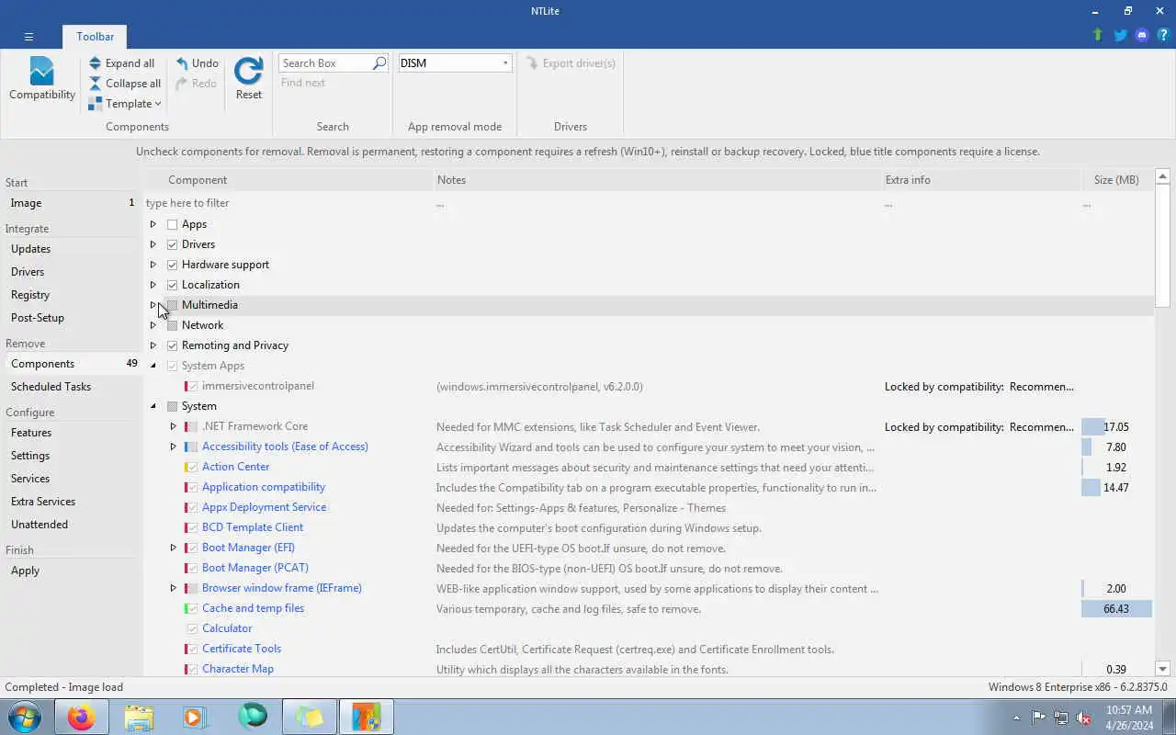This screenshot has height=735, width=1176.
Task: Click the Undo arrow icon
Action: pyautogui.click(x=182, y=63)
